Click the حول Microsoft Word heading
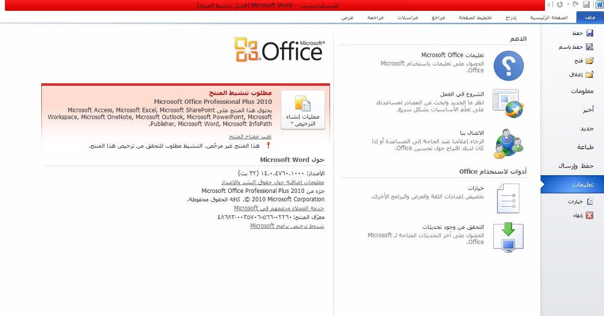The height and width of the screenshot is (316, 604). point(293,159)
